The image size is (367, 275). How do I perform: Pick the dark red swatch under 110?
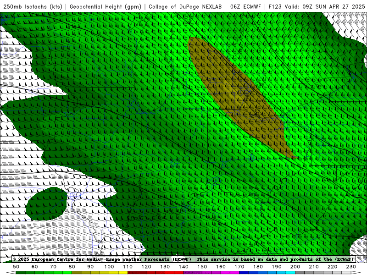(x=132, y=273)
